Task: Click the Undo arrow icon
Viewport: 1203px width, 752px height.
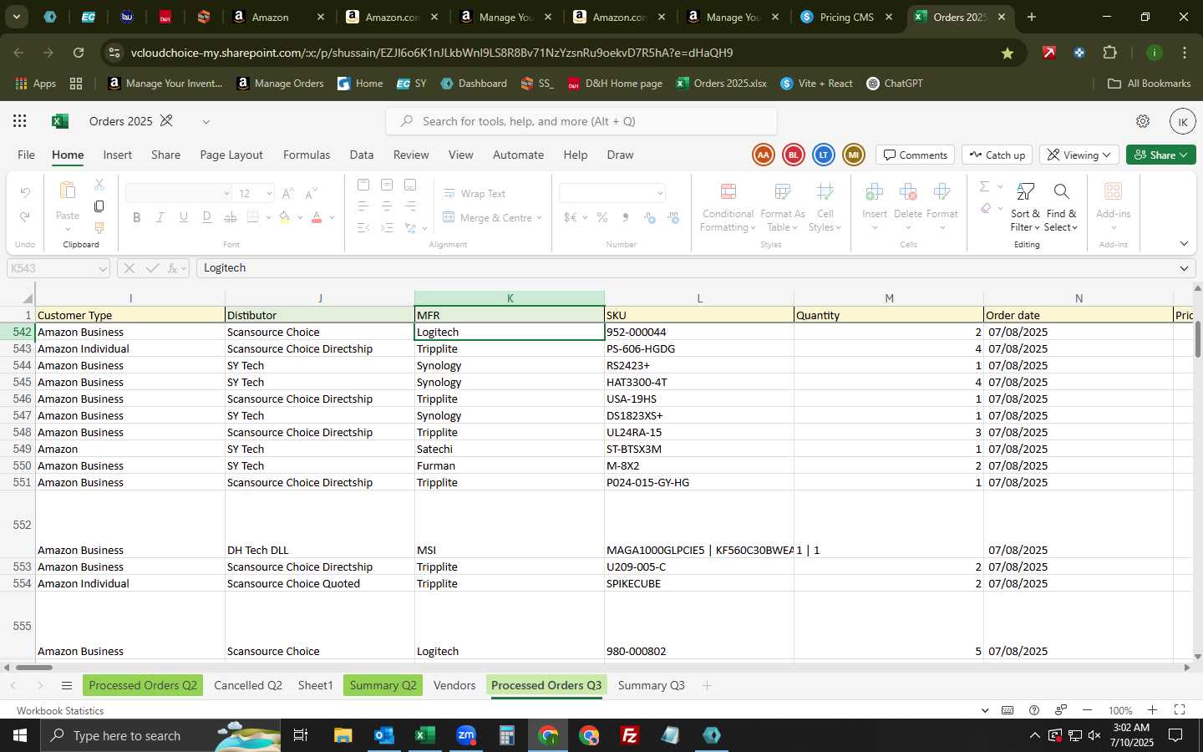Action: coord(25,193)
